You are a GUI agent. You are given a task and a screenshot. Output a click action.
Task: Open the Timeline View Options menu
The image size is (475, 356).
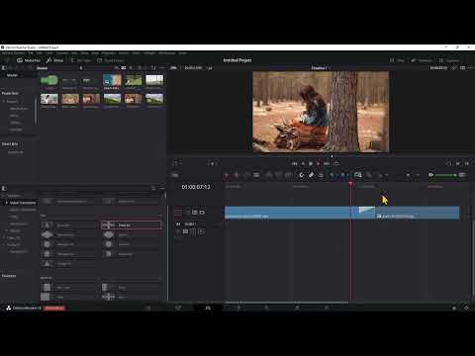click(x=175, y=175)
